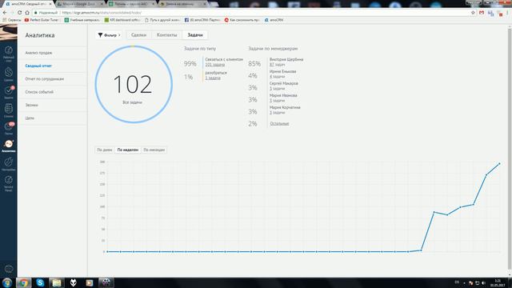Screen dimensions: 512x288
Task: Click the volume icon in system tray
Action: [483, 282]
